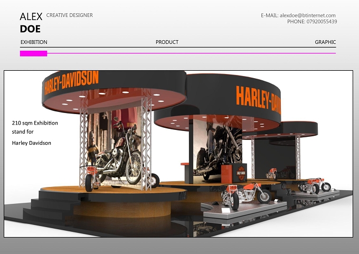Select the CREATIVE DESIGNER subtitle
Image resolution: width=359 pixels, height=254 pixels.
tap(69, 15)
